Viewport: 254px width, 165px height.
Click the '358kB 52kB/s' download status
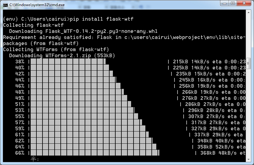coord(215,147)
